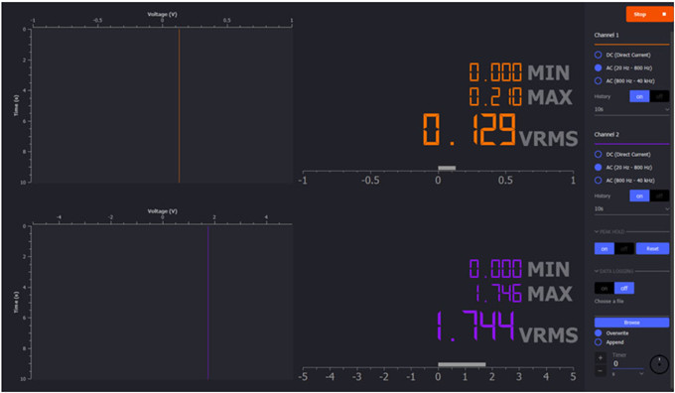Turn off Channel 1 History
This screenshot has width=675, height=393.
point(659,96)
